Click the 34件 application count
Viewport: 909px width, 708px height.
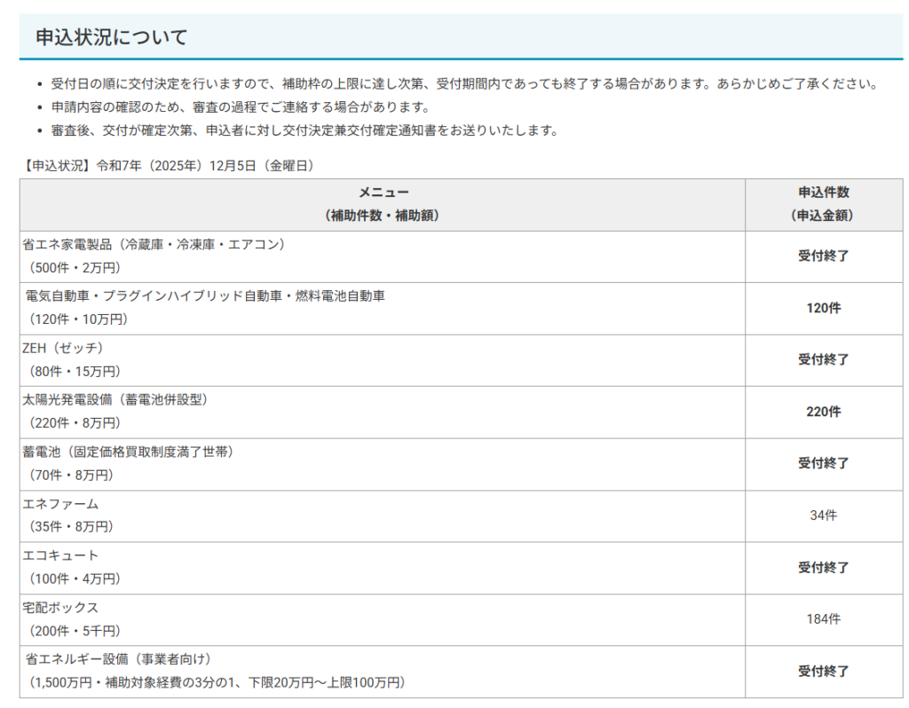(823, 515)
